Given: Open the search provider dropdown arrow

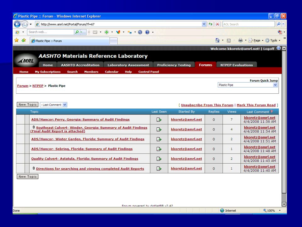Looking at the screenshot, I should point(283,24).
